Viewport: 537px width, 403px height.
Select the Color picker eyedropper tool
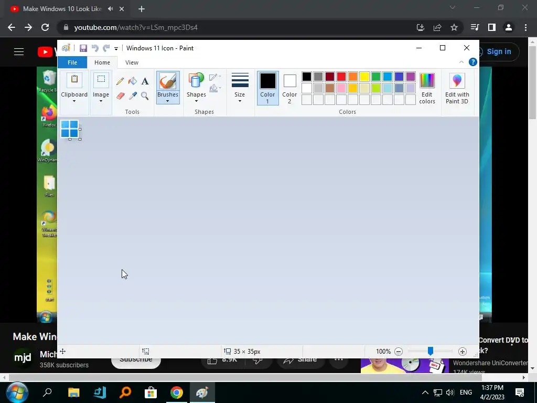133,96
